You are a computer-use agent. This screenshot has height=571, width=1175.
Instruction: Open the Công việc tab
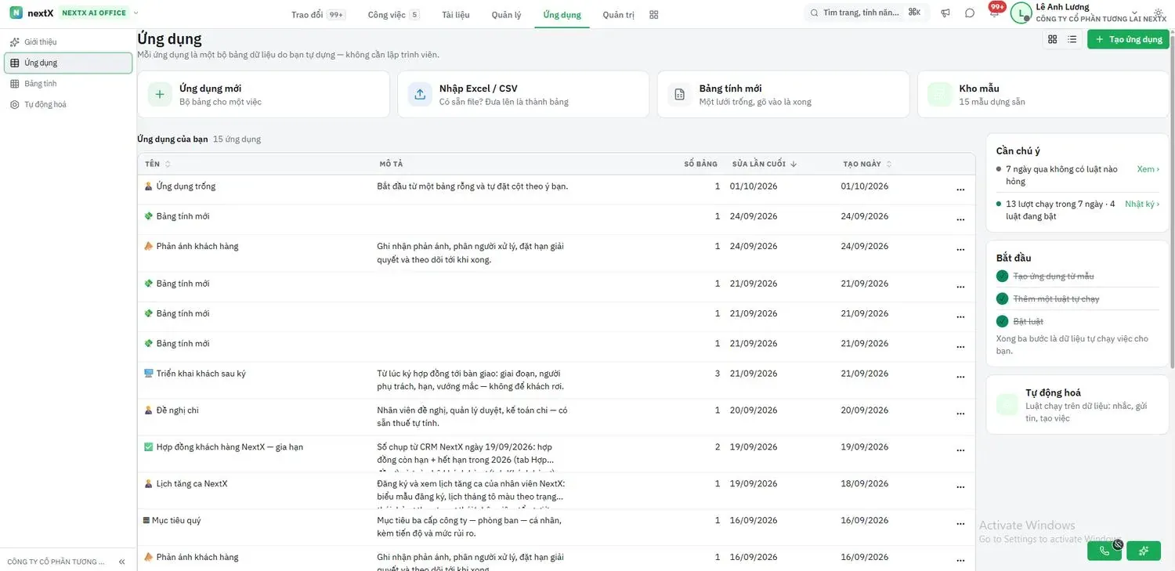point(393,14)
